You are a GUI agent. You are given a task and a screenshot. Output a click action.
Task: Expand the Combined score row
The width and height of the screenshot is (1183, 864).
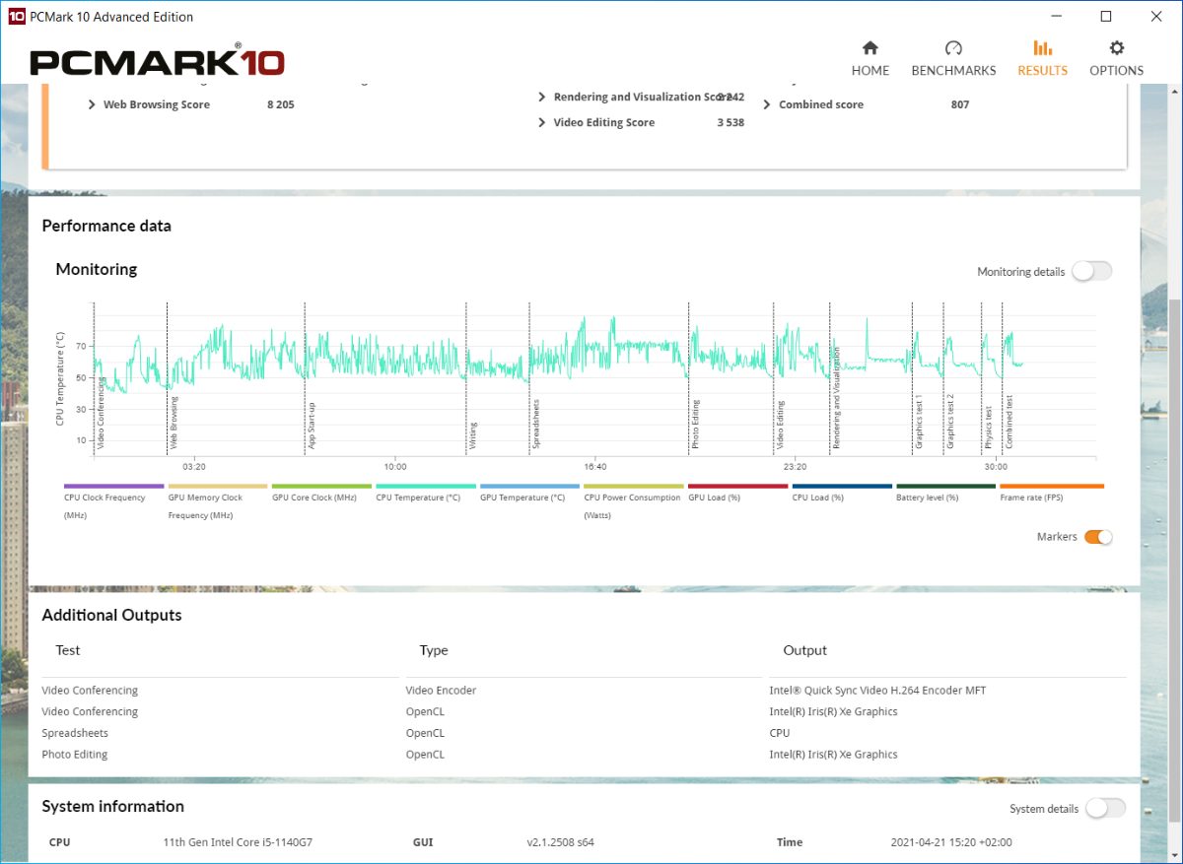coord(767,104)
